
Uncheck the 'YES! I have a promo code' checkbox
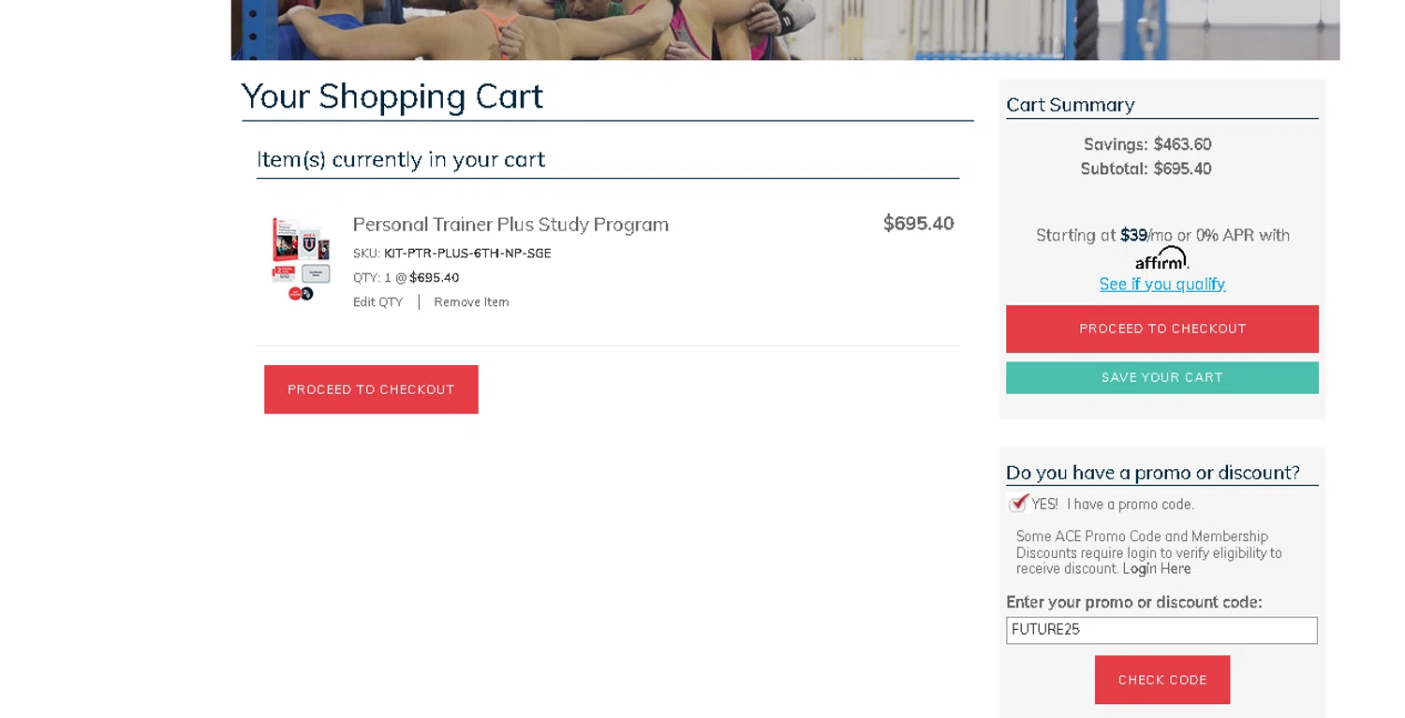1018,504
